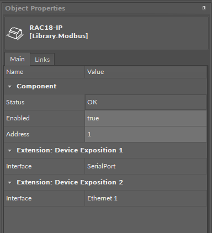Open the Ethernet 1 interface value
The height and width of the screenshot is (233, 212).
pos(146,198)
